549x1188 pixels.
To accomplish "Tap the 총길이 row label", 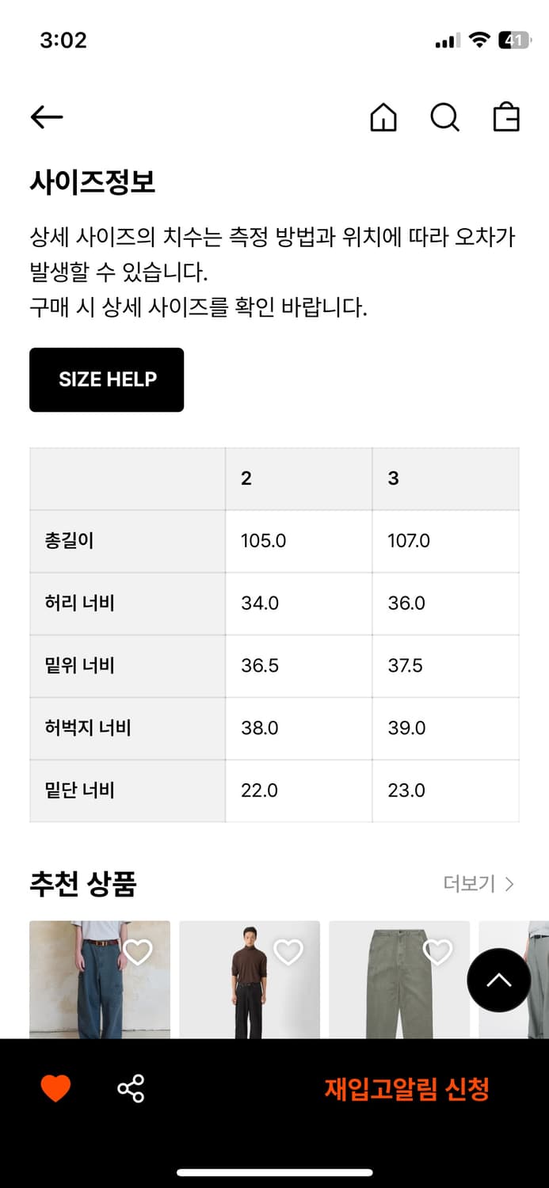I will click(70, 541).
